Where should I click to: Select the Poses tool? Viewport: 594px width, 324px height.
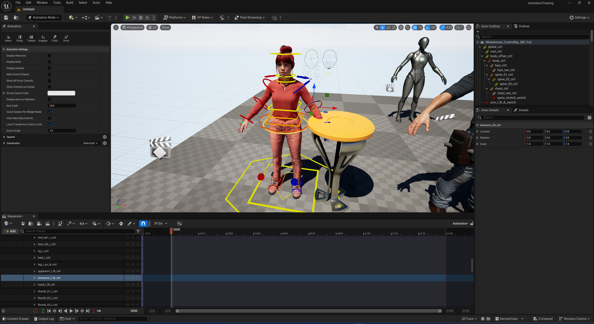click(x=19, y=38)
